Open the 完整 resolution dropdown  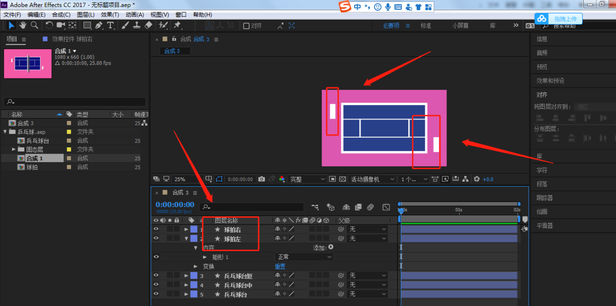308,179
